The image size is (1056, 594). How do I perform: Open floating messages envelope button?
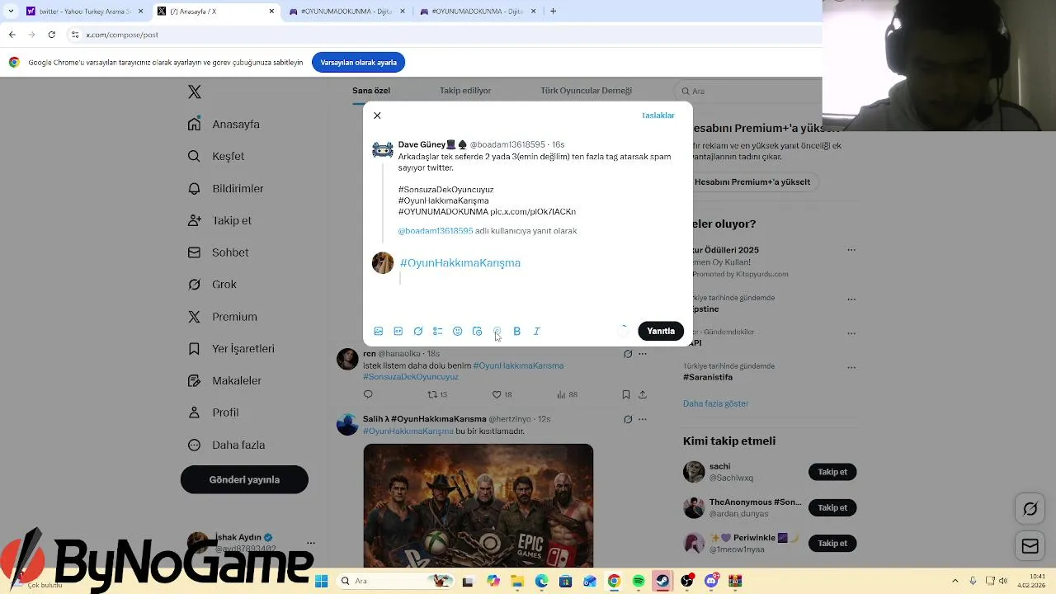pos(1030,546)
